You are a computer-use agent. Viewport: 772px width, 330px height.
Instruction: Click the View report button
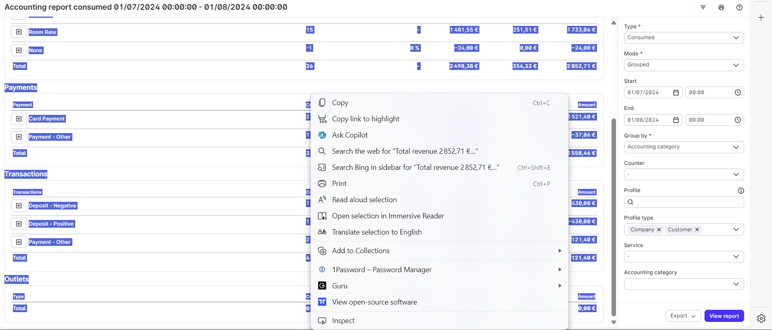tap(724, 316)
